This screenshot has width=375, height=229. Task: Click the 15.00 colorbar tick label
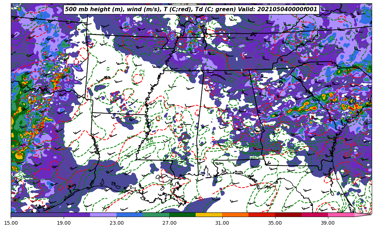tap(11, 223)
